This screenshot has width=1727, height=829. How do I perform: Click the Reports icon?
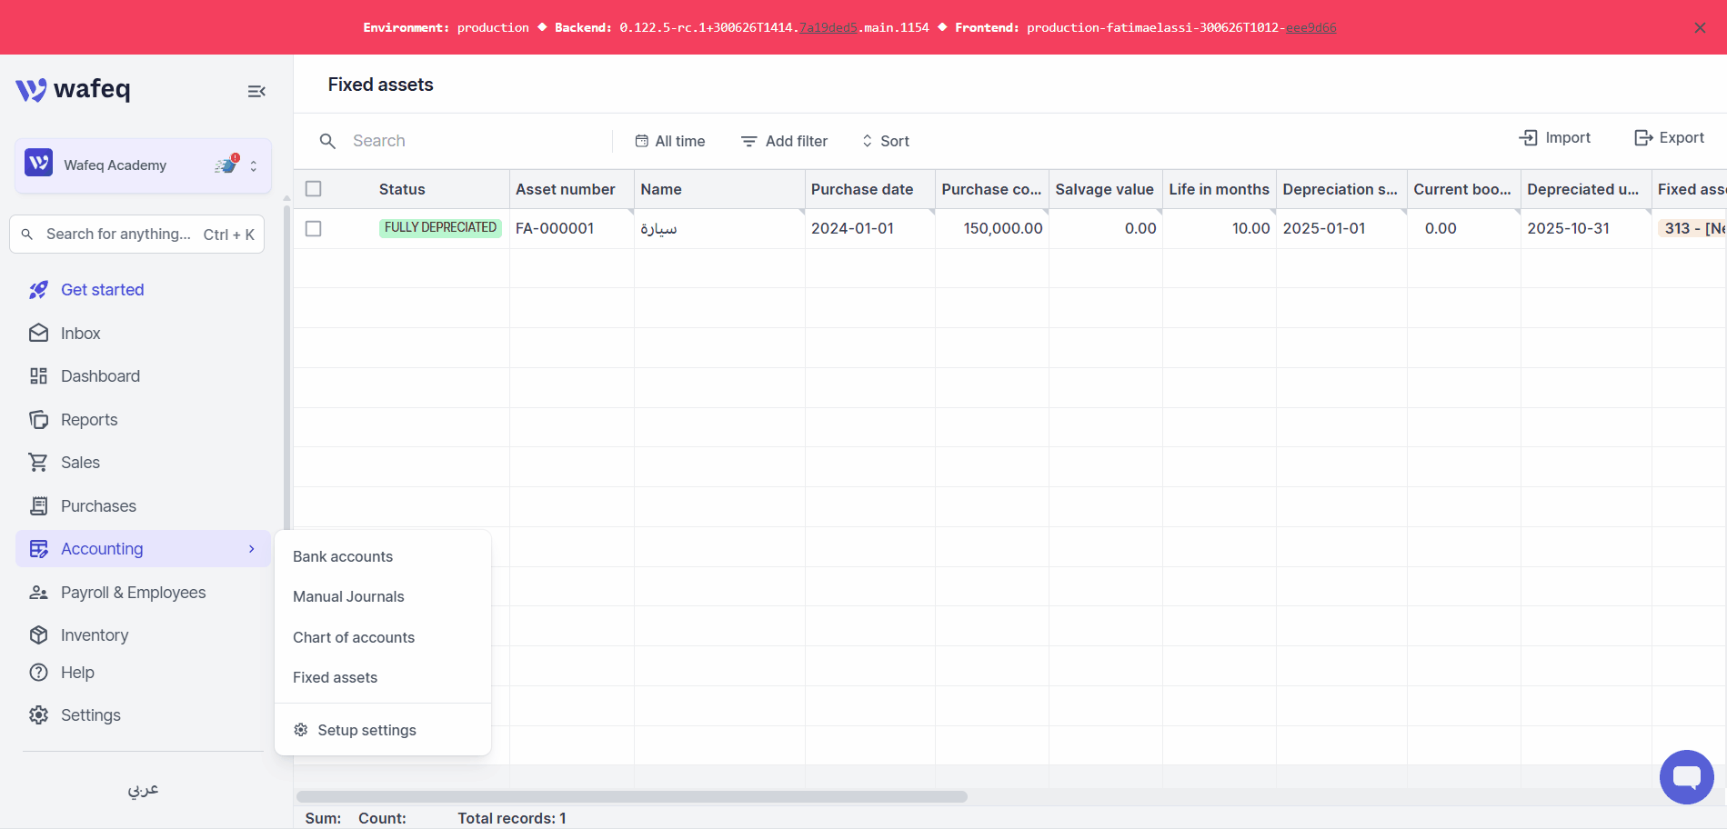(x=38, y=420)
